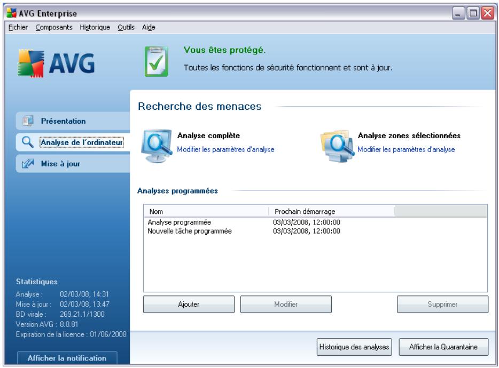Click Afficher la Quarantaine button
The width and height of the screenshot is (499, 368).
[x=443, y=347]
